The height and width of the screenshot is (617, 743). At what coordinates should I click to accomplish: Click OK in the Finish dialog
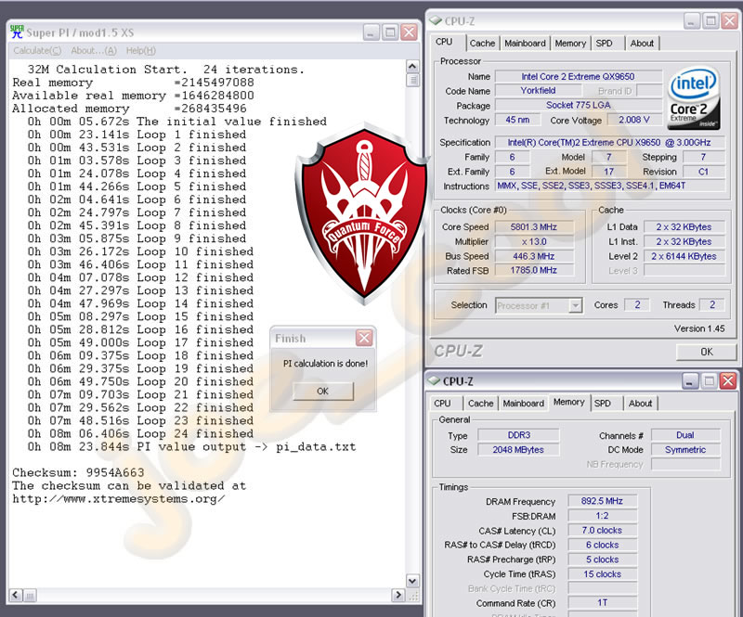(322, 392)
